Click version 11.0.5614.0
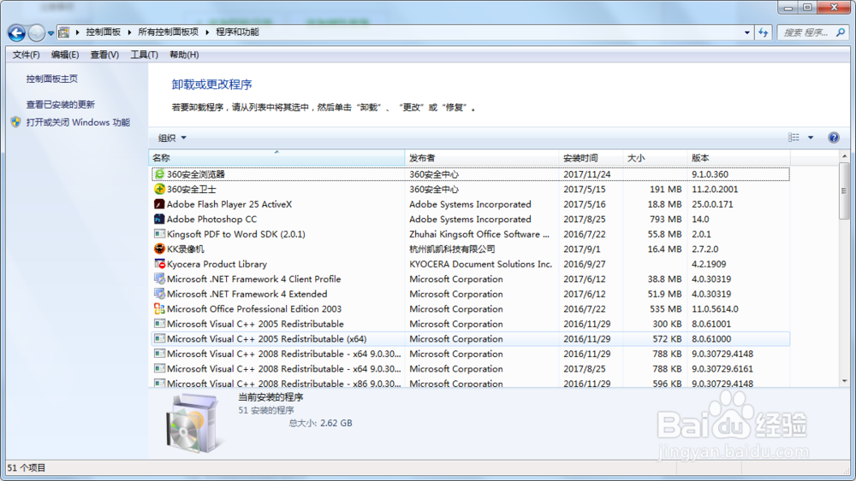856x481 pixels. tap(715, 309)
